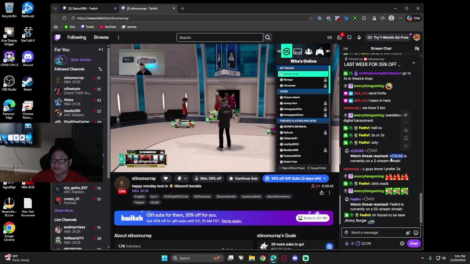Image resolution: width=470 pixels, height=264 pixels.
Task: Open the Edge tab list dropdown
Action: coord(55,8)
